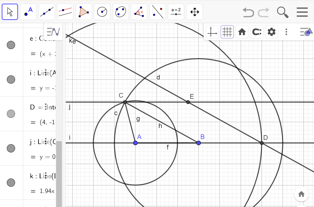The height and width of the screenshot is (207, 314).
Task: Reset view with style bar home icon
Action: coord(242,32)
